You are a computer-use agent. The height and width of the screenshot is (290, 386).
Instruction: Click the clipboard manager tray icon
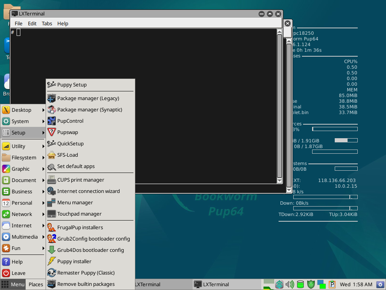(x=332, y=284)
